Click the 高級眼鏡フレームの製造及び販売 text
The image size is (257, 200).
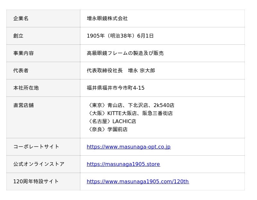[125, 53]
